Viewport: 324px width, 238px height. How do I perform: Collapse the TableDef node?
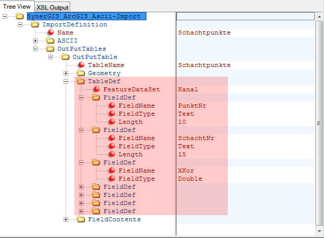(66, 81)
